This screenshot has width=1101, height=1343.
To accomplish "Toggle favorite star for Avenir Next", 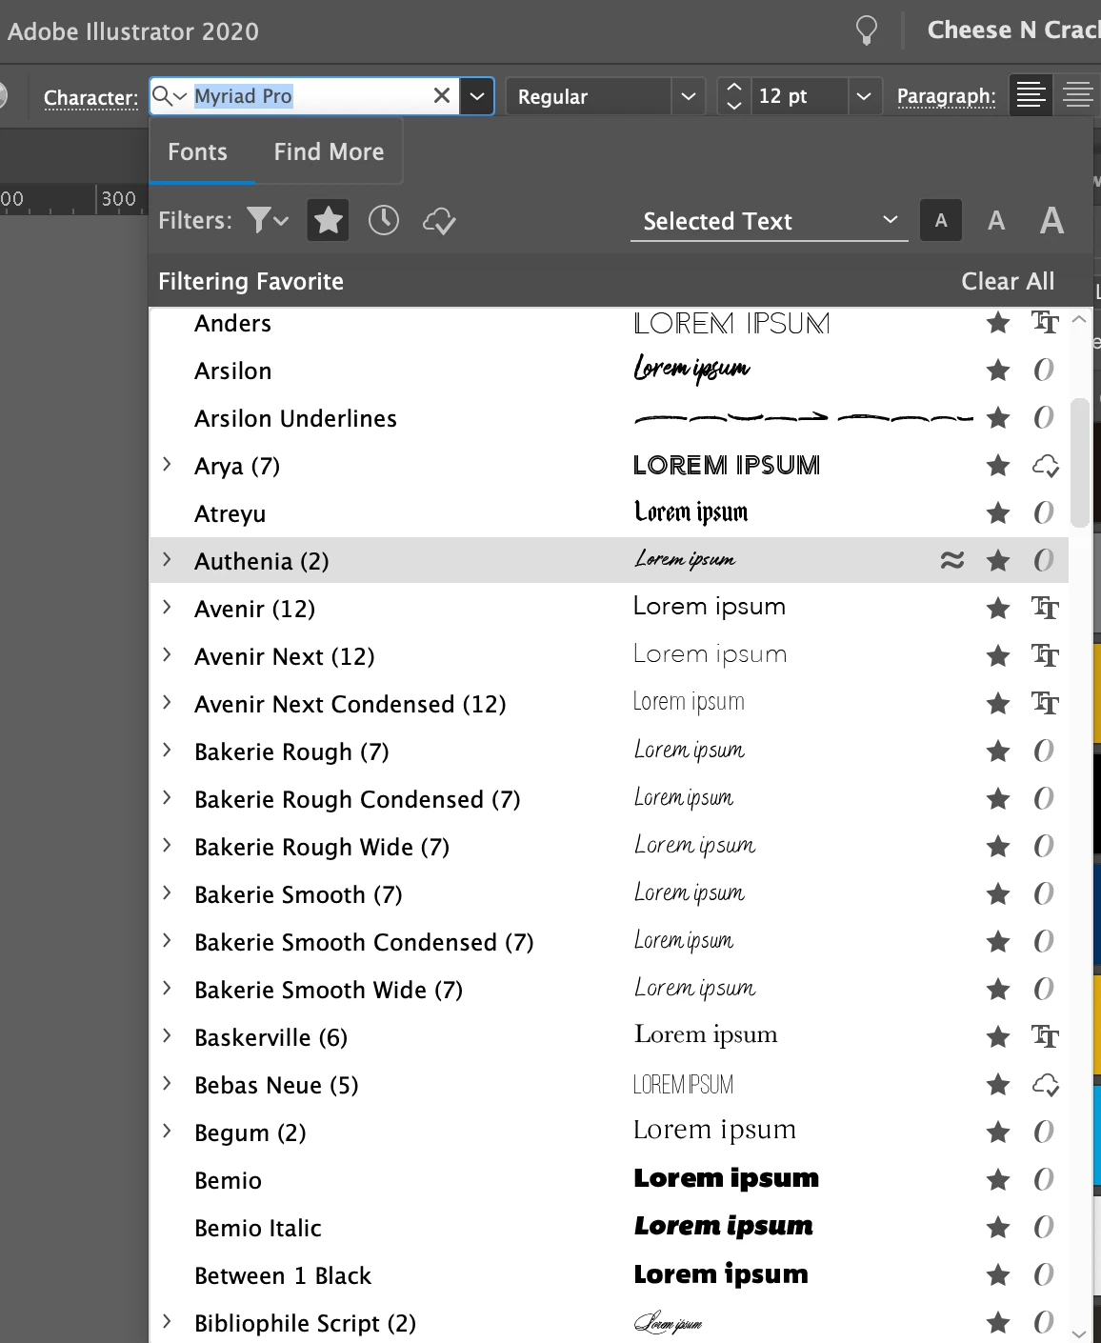I will pyautogui.click(x=998, y=656).
